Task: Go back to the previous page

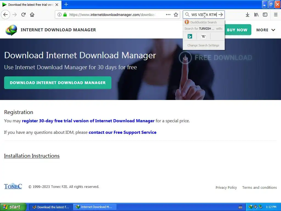Action: point(5,15)
